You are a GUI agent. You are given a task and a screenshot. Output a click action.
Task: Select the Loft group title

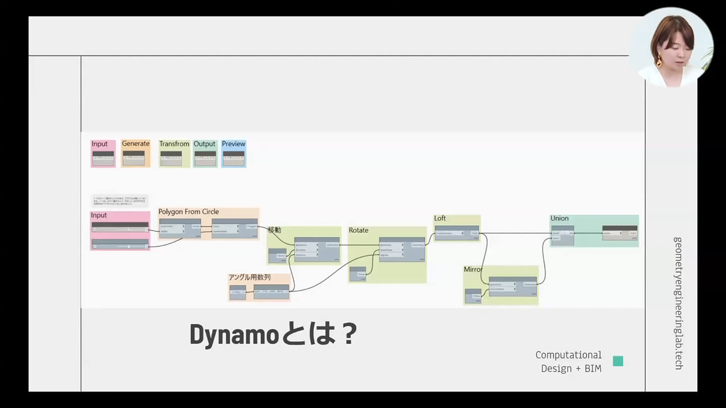[440, 218]
